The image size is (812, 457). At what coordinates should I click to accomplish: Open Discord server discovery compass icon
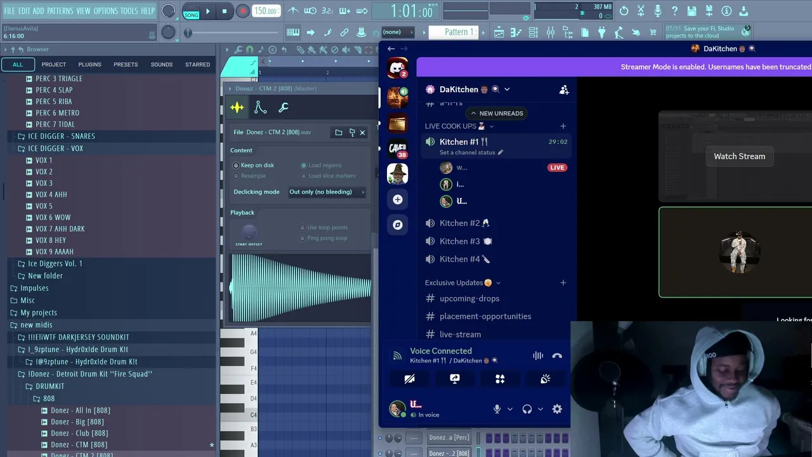[398, 225]
